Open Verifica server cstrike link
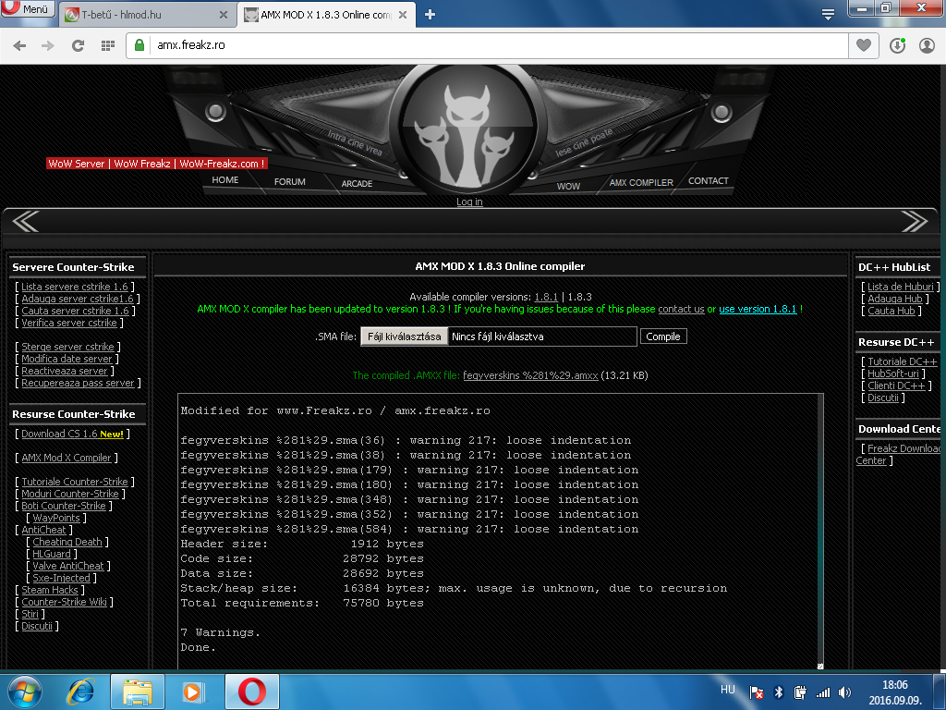This screenshot has width=946, height=710. (69, 323)
